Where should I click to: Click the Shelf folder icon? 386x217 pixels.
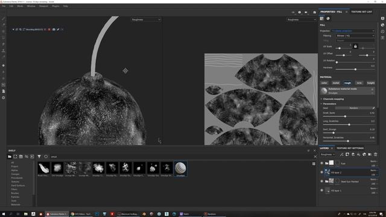[10, 157]
